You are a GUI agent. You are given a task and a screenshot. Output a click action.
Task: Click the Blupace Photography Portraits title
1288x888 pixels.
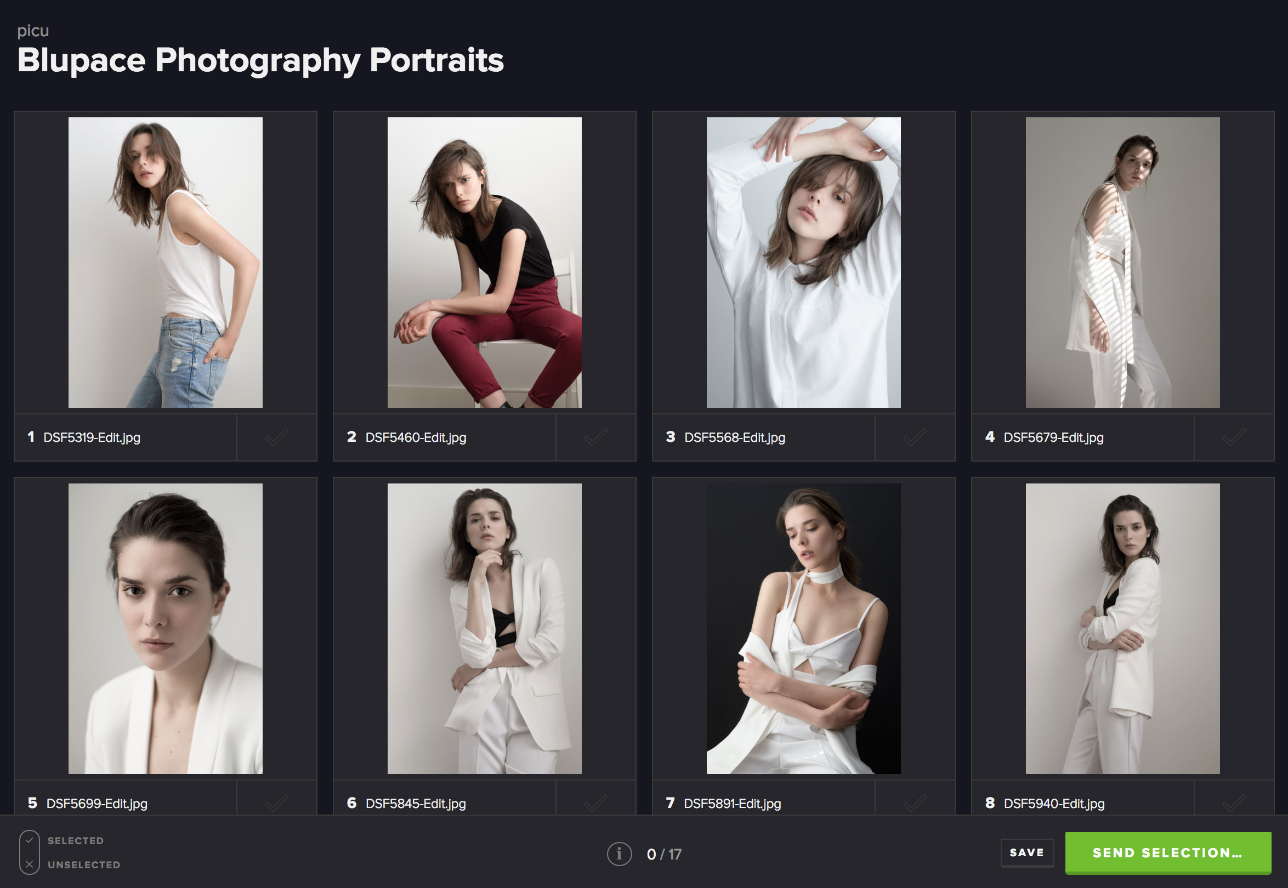pos(260,60)
